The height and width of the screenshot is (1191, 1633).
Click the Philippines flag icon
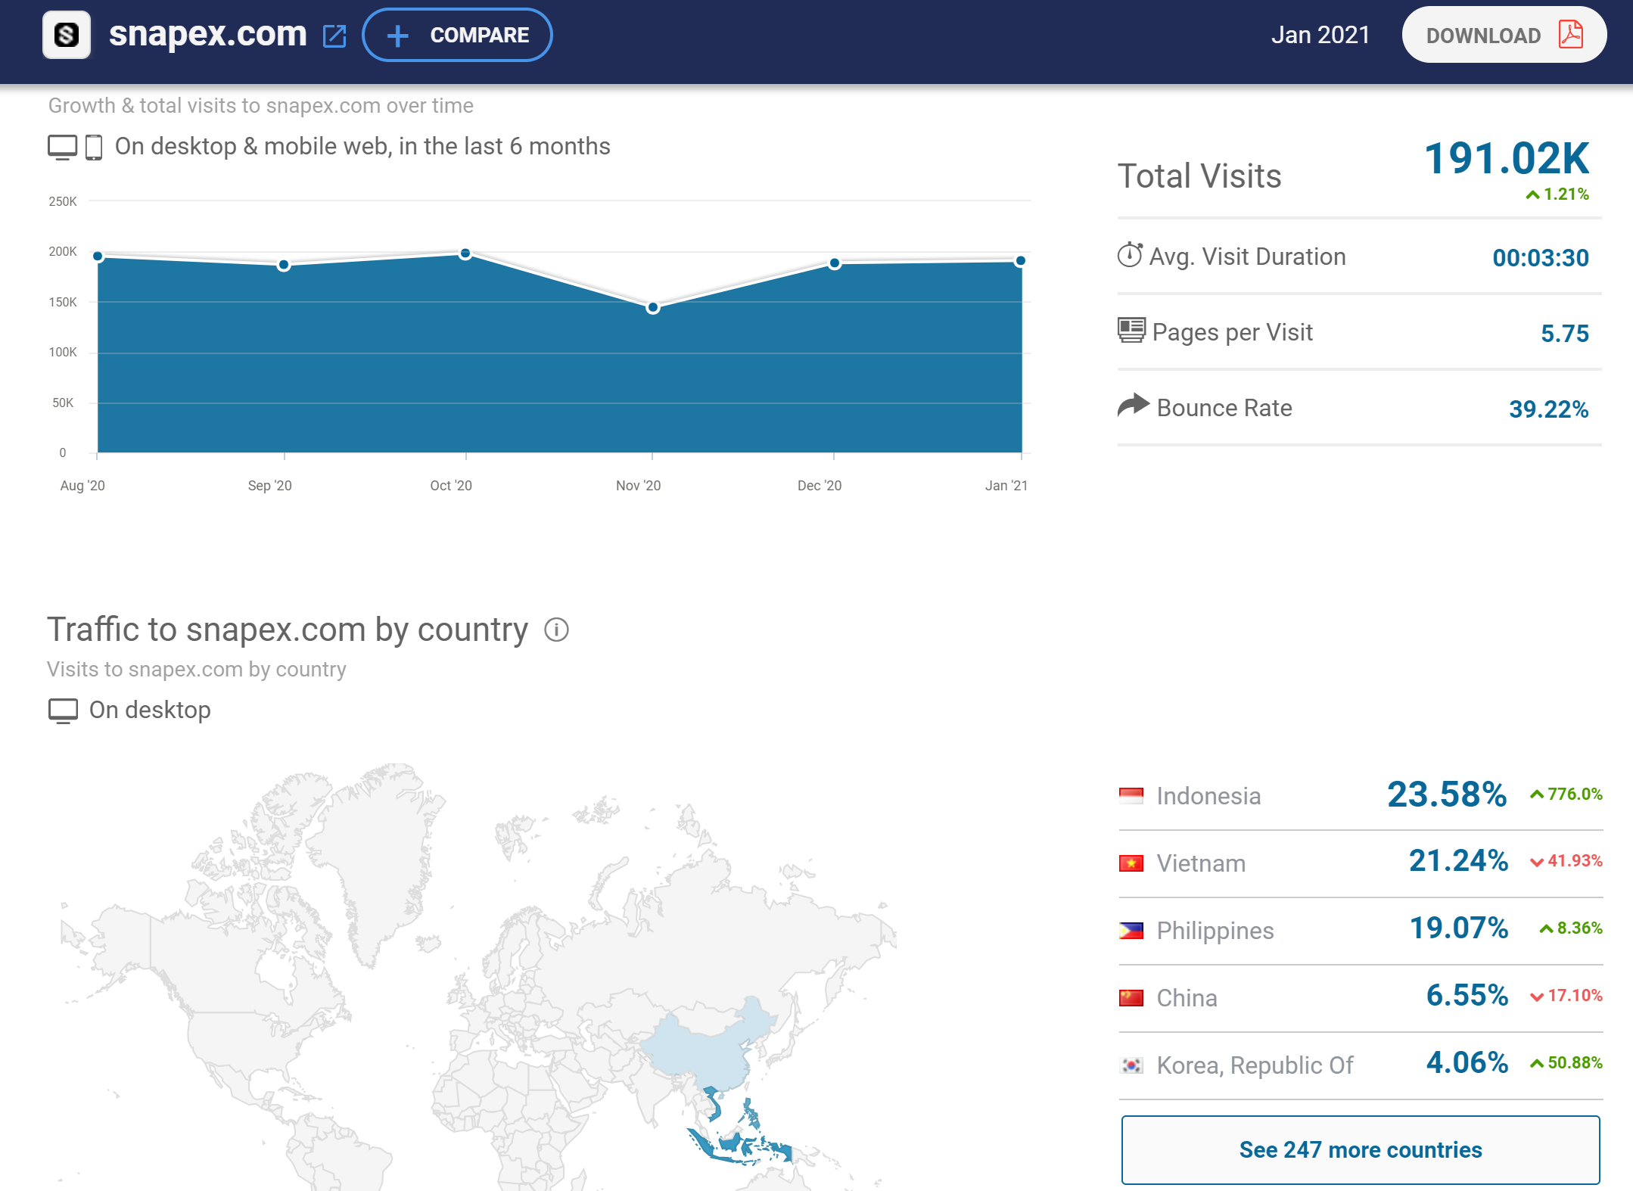1131,930
